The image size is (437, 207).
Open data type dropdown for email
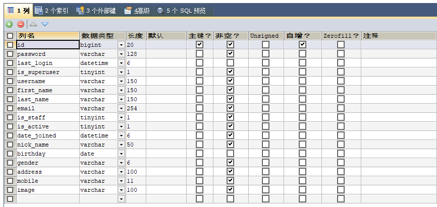pyautogui.click(x=122, y=108)
